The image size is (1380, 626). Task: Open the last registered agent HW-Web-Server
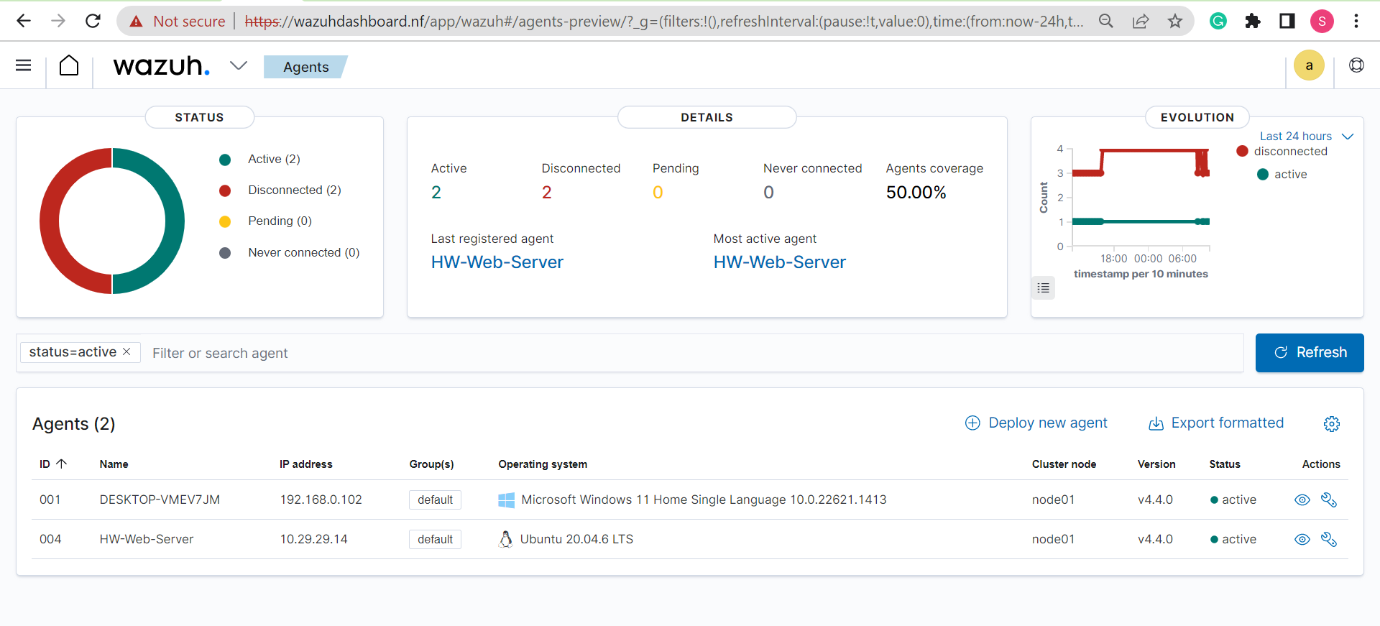(x=497, y=262)
